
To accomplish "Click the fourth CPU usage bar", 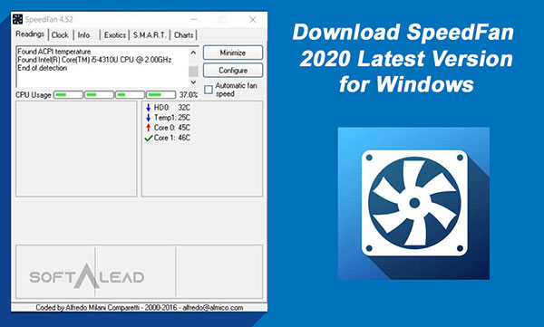I will pyautogui.click(x=161, y=95).
